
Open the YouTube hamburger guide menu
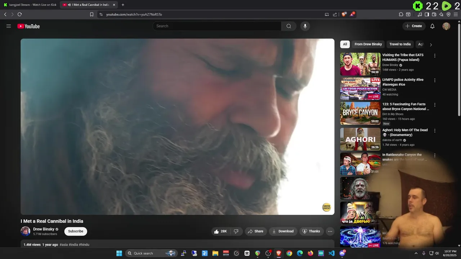click(x=9, y=26)
